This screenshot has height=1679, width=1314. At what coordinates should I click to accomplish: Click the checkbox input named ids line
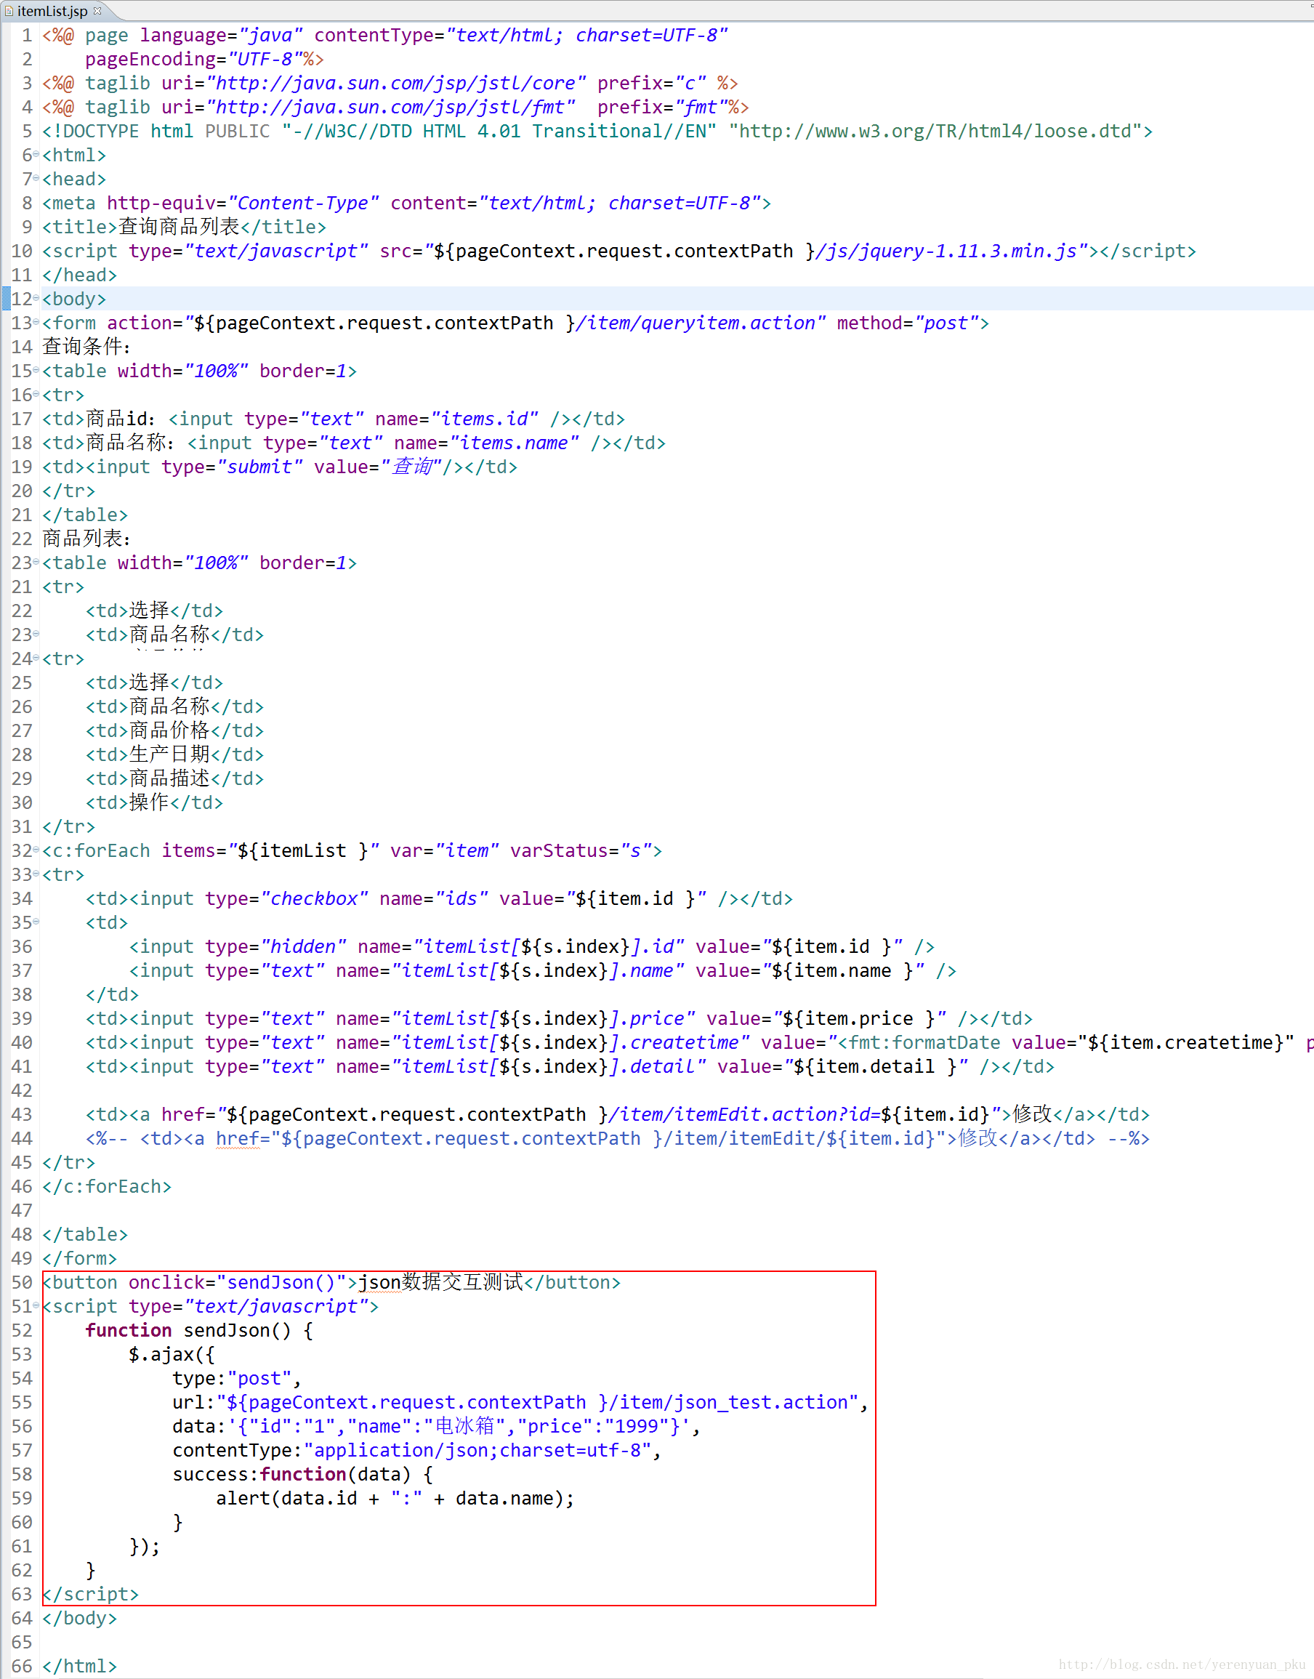tap(438, 899)
